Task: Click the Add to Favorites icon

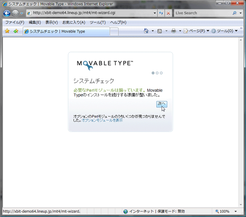Action: point(16,31)
